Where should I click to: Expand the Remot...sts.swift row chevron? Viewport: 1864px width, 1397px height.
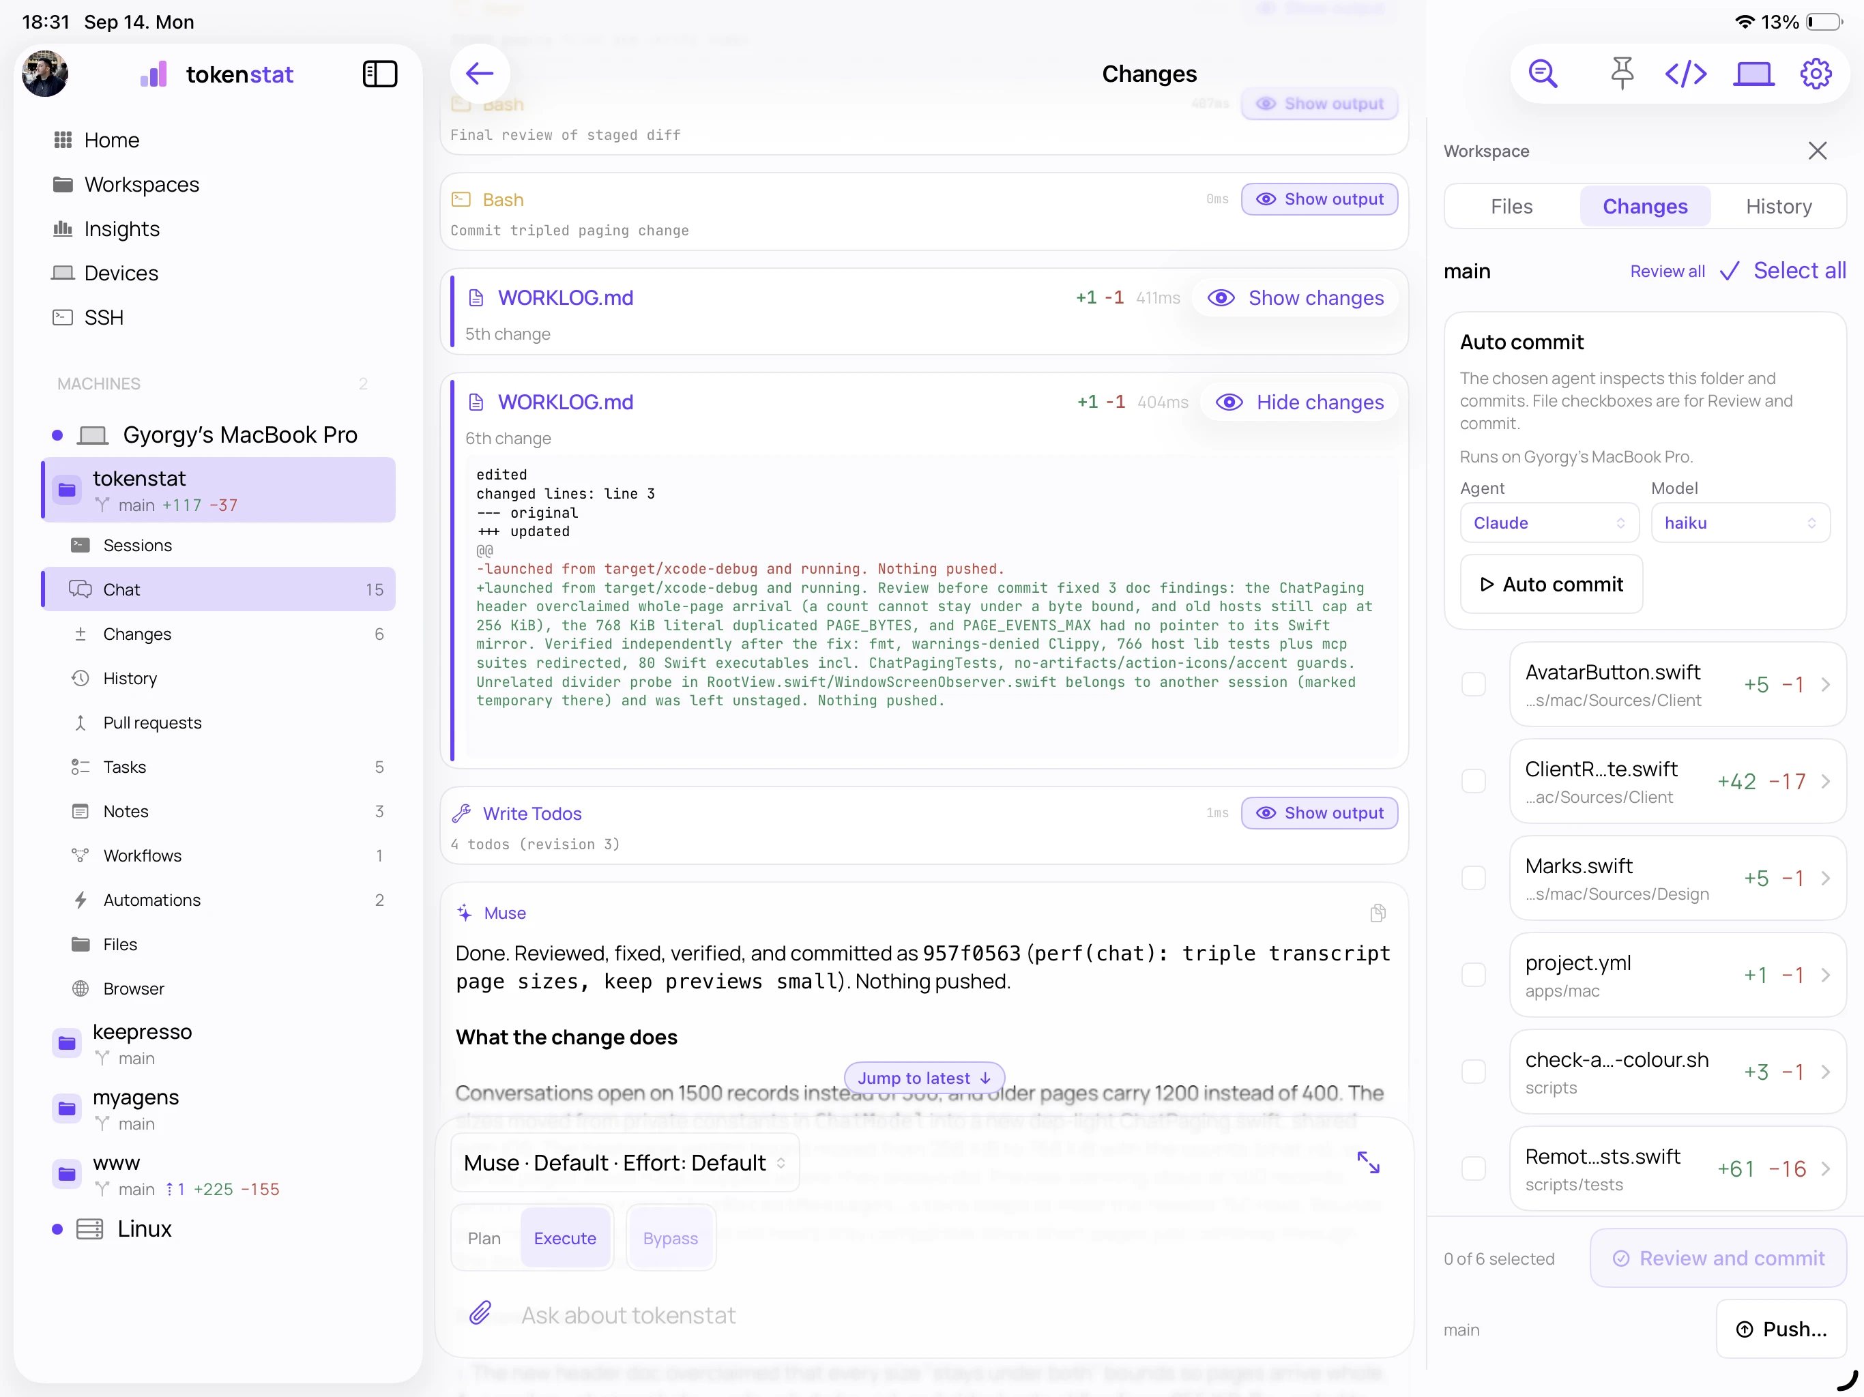[x=1825, y=1168]
